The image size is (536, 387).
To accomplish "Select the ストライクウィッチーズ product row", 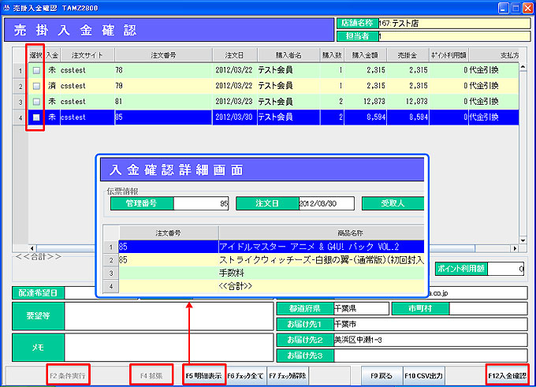I will click(x=321, y=260).
